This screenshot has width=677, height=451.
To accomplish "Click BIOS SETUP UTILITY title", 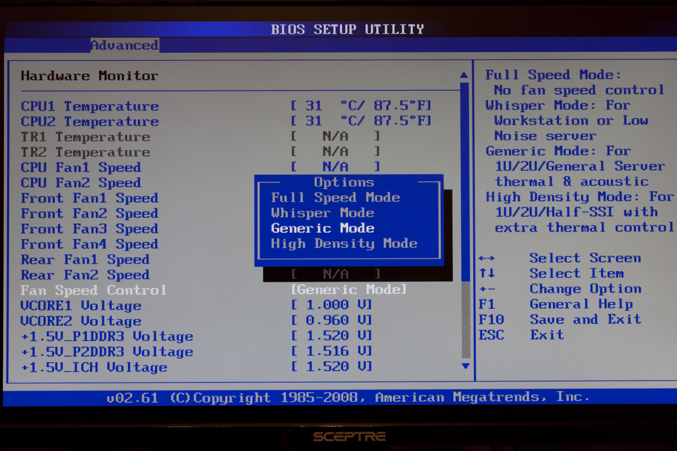I will click(347, 30).
